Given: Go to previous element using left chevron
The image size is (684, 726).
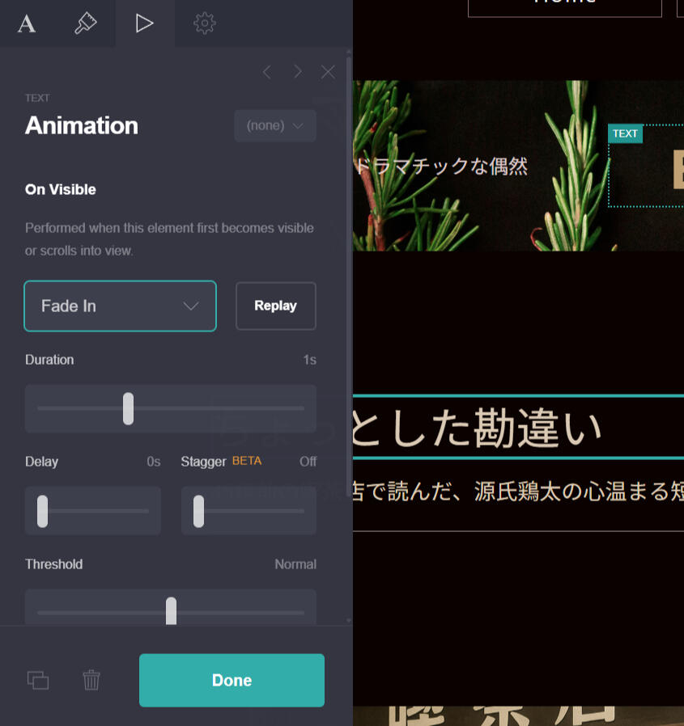Looking at the screenshot, I should [x=267, y=72].
